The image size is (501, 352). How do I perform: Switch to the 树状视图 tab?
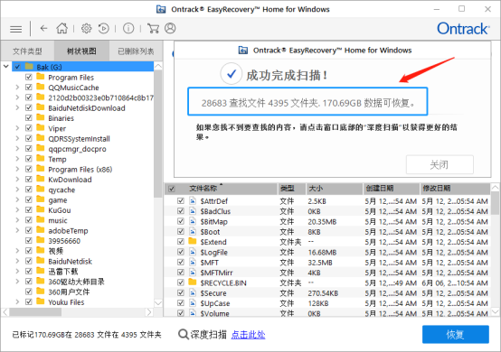point(81,51)
